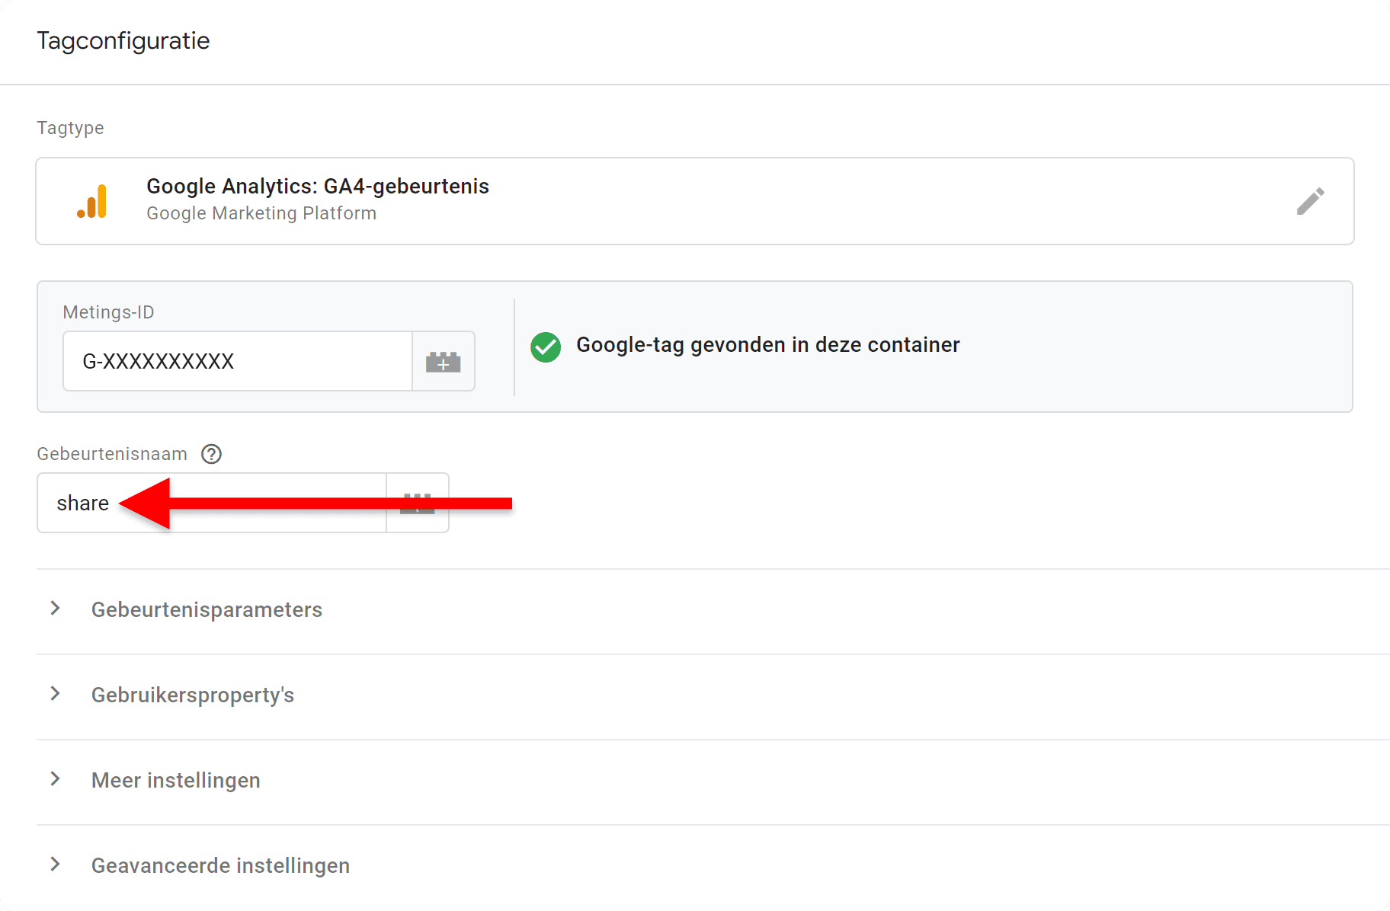Open the Meer instellingen section
1390x911 pixels.
[x=175, y=780]
